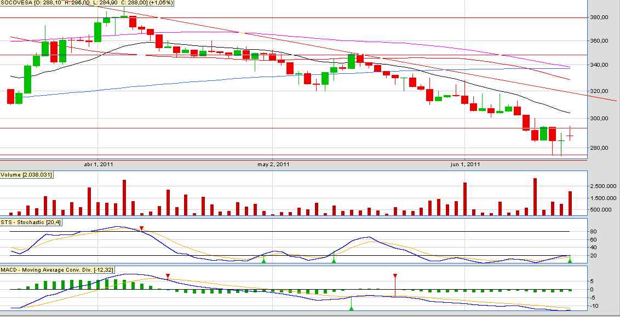Click first green buy arrow on Stochastic

click(x=264, y=260)
